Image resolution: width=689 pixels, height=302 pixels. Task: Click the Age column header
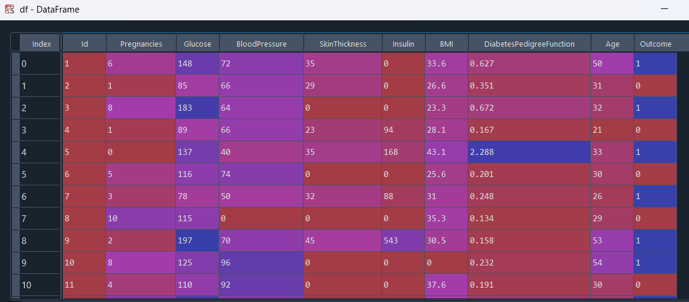pos(612,44)
